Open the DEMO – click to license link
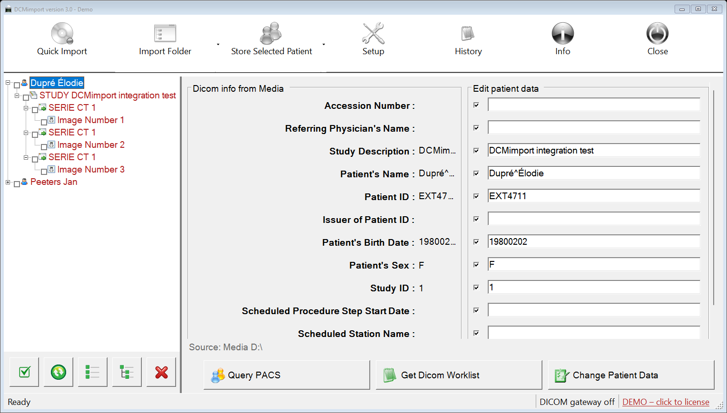The image size is (727, 413). coord(666,402)
